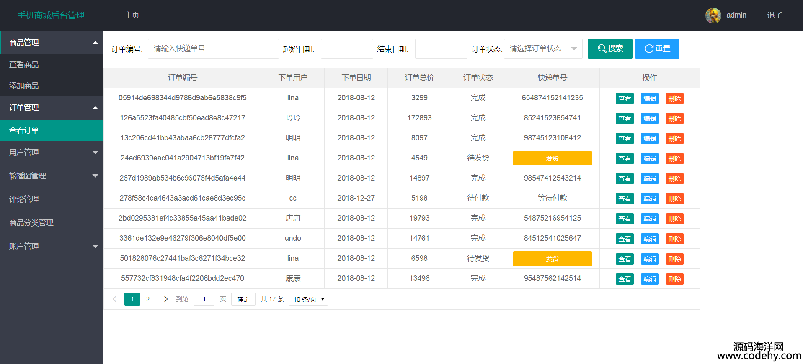Collapse the 订单管理 menu section

(x=52, y=108)
